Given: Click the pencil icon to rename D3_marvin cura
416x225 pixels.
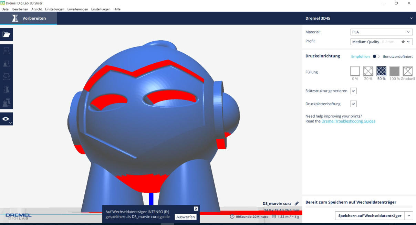Looking at the screenshot, I should click(297, 204).
